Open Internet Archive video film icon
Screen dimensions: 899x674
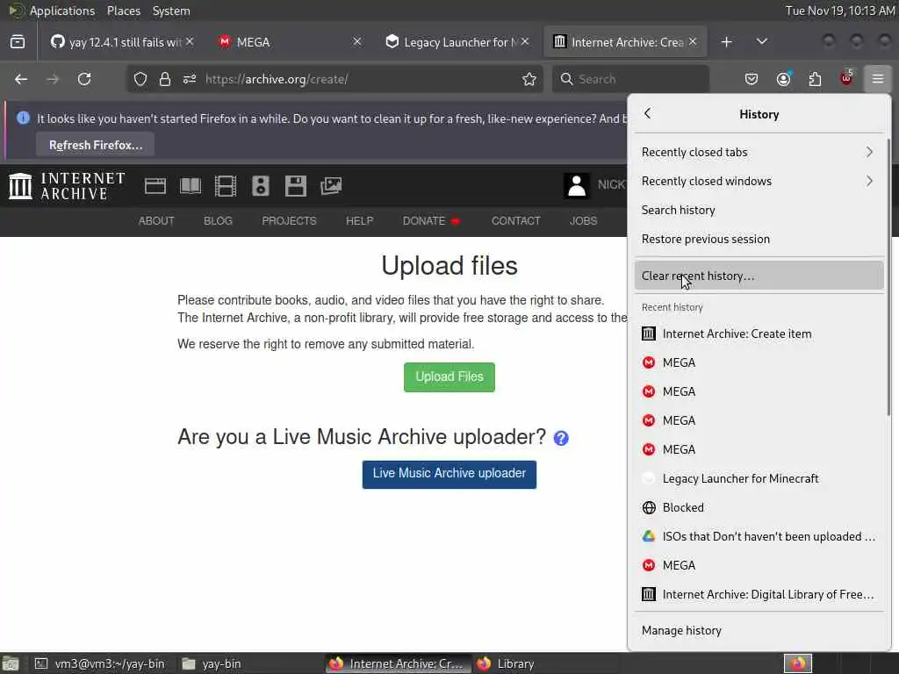click(x=226, y=186)
